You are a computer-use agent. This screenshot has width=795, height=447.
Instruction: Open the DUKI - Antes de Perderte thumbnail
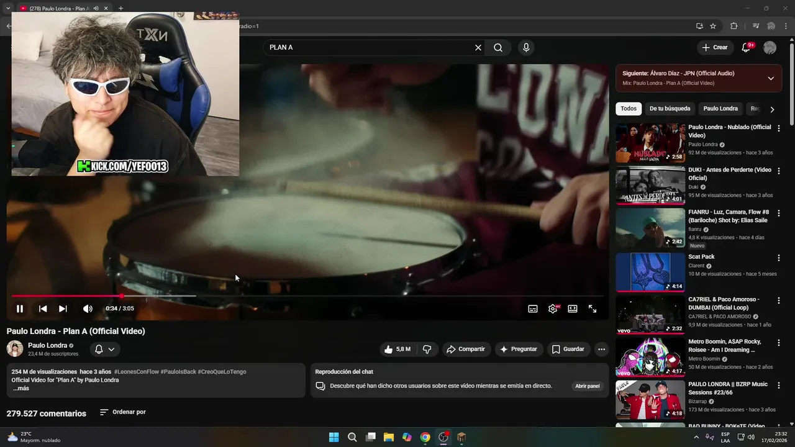[650, 185]
